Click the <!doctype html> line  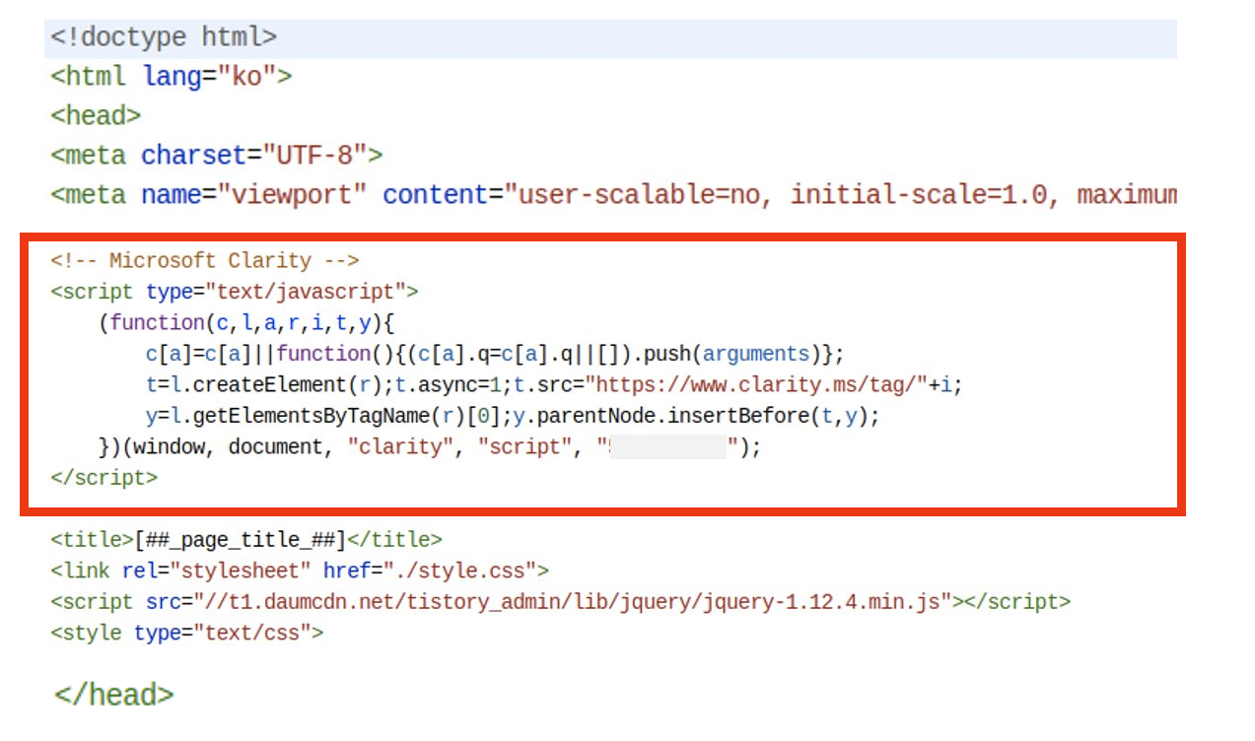point(164,37)
